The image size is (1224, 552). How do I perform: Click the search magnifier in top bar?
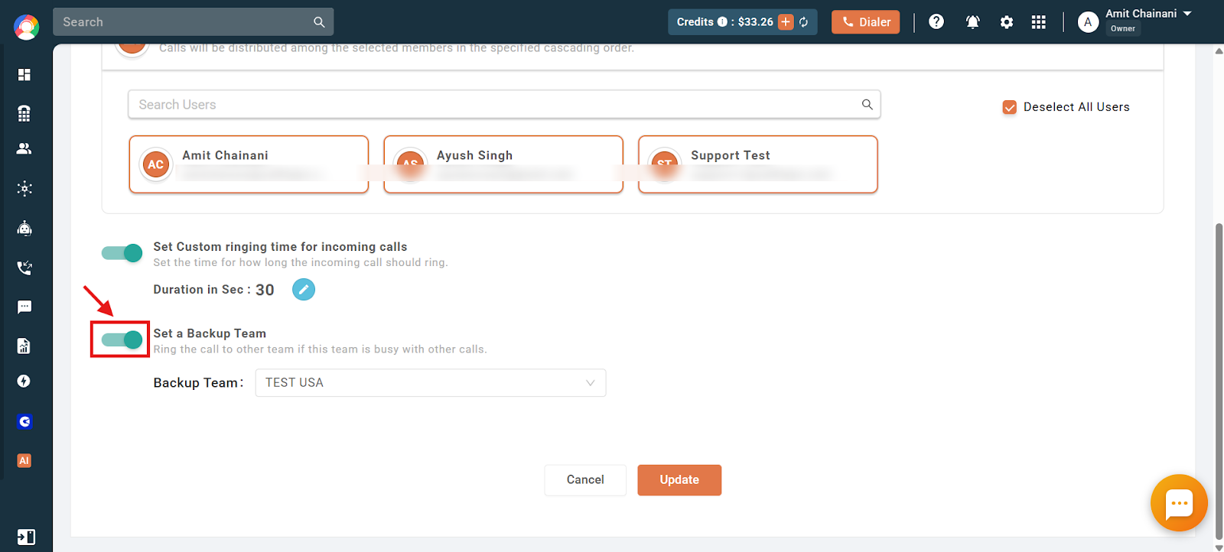319,22
